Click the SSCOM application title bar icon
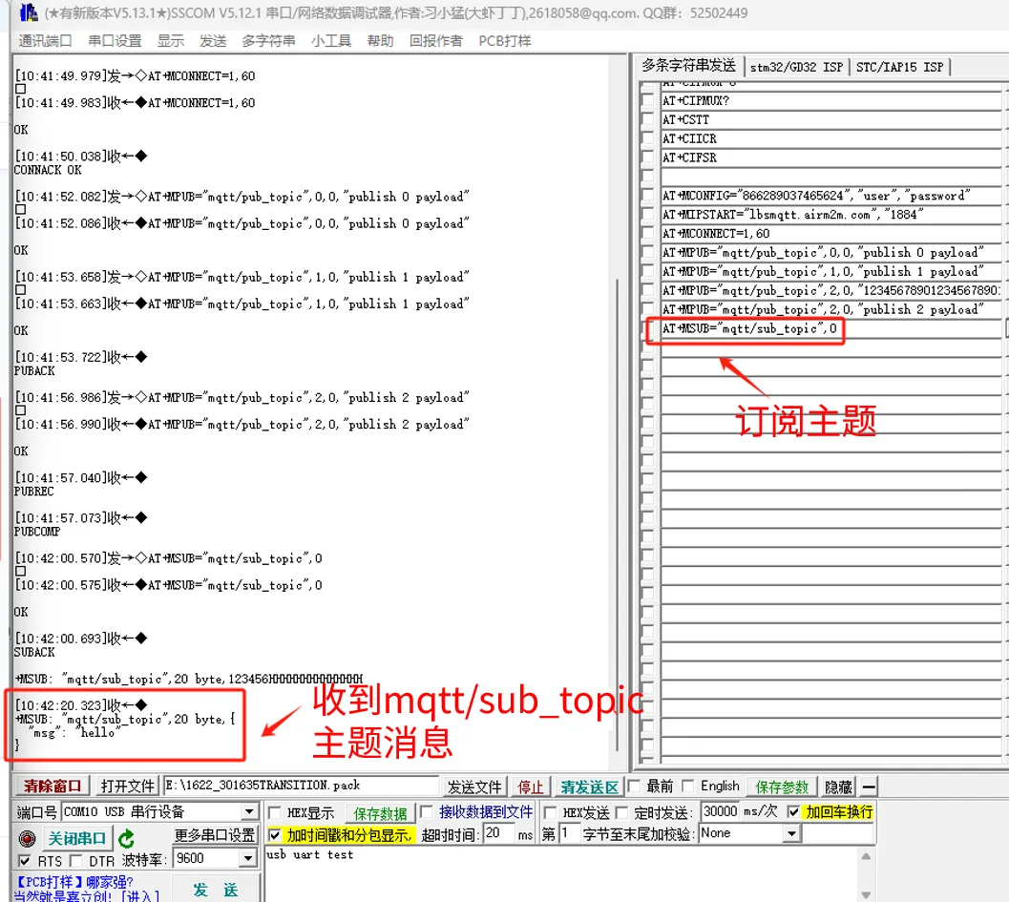1009x902 pixels. point(29,11)
